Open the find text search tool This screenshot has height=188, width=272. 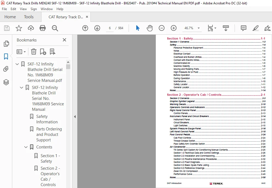click(x=55, y=28)
